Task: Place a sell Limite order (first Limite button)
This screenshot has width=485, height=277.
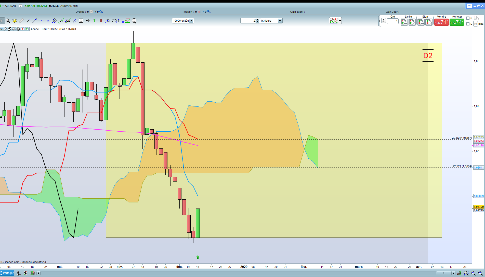Action: point(404,22)
